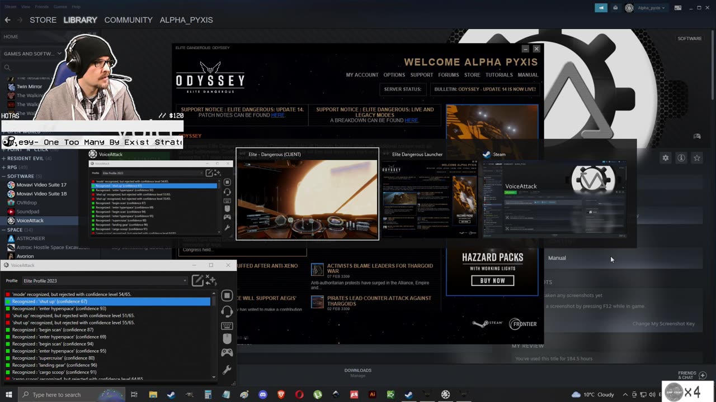Select log row 'shut up' (confidence 67)

tap(107, 301)
